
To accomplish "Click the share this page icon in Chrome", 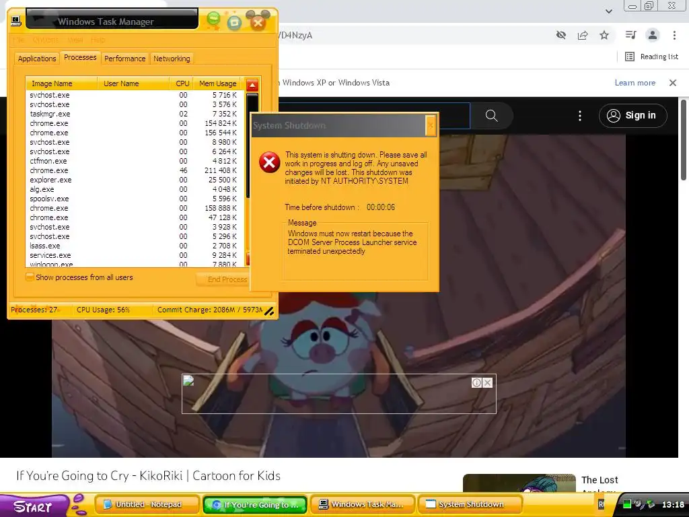I will pos(583,35).
